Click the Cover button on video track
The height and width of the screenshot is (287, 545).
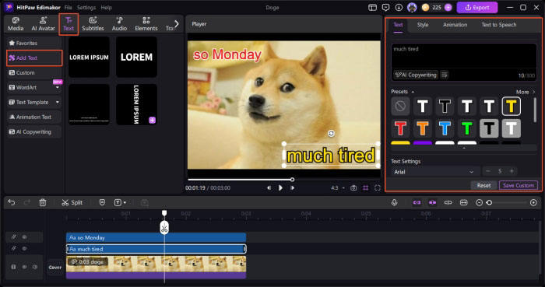tap(55, 268)
